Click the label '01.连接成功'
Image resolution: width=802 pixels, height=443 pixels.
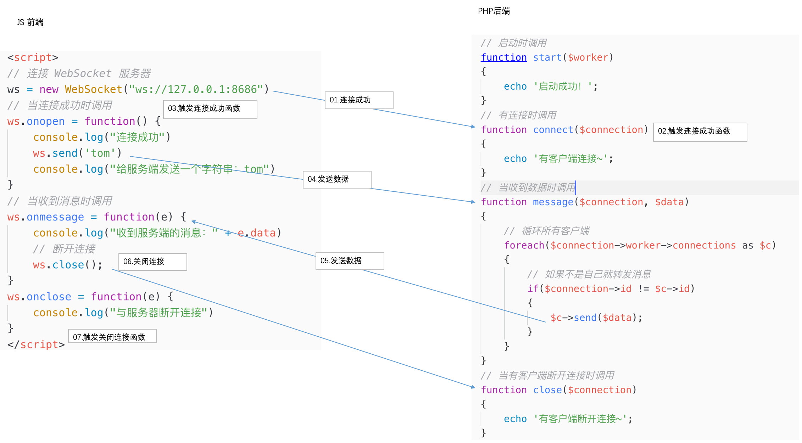click(359, 100)
